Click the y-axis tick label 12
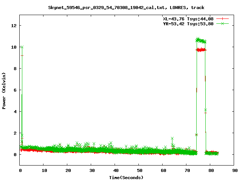This screenshot has height=181, width=242. (14, 26)
